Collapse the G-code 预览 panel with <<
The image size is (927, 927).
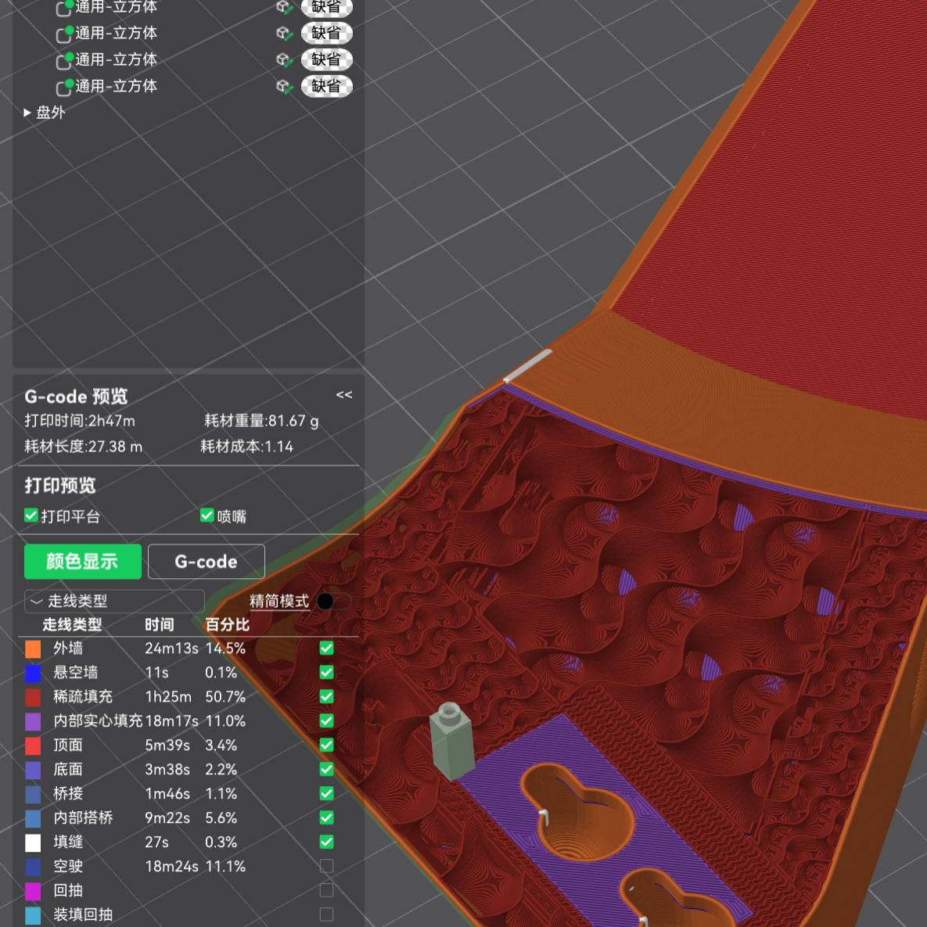pos(344,395)
